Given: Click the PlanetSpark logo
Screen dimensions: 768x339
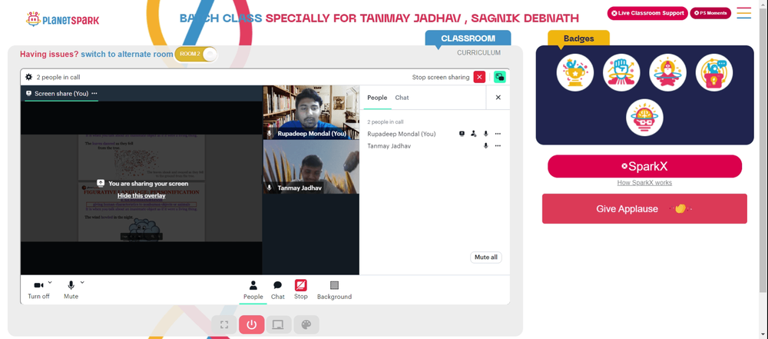Looking at the screenshot, I should 63,20.
